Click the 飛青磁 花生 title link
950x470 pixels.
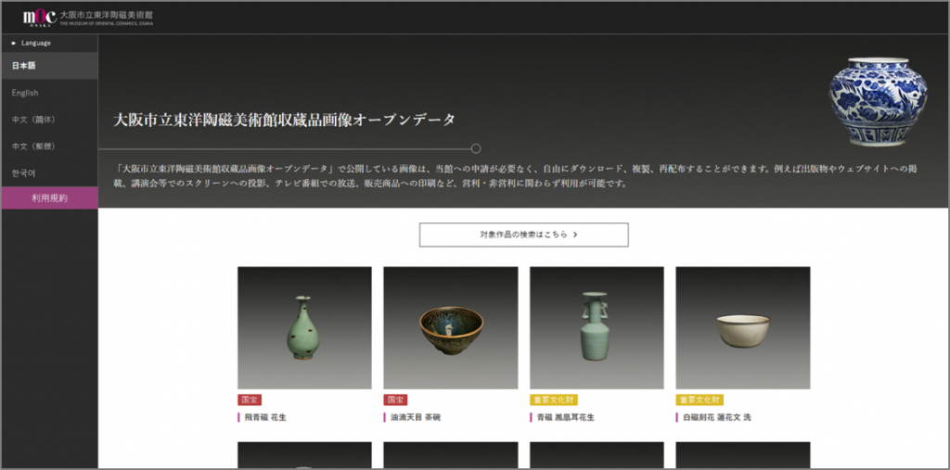[265, 417]
